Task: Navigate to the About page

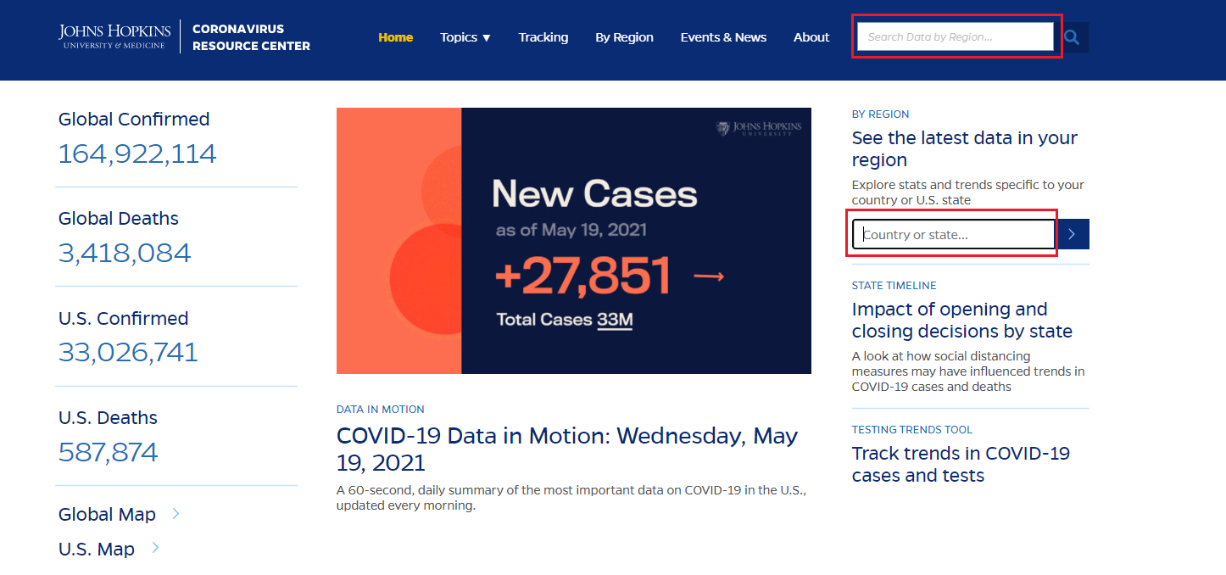Action: [x=811, y=37]
